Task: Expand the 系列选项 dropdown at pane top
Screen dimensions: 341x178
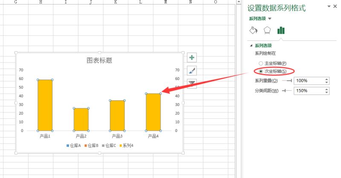Action: [270, 19]
